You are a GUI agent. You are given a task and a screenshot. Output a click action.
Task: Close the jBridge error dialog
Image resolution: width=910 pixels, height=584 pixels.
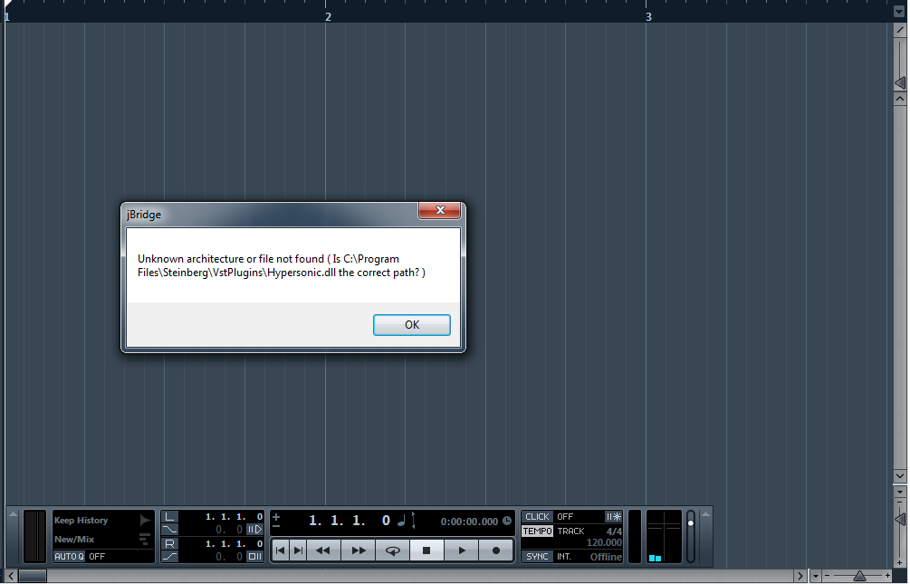click(440, 210)
